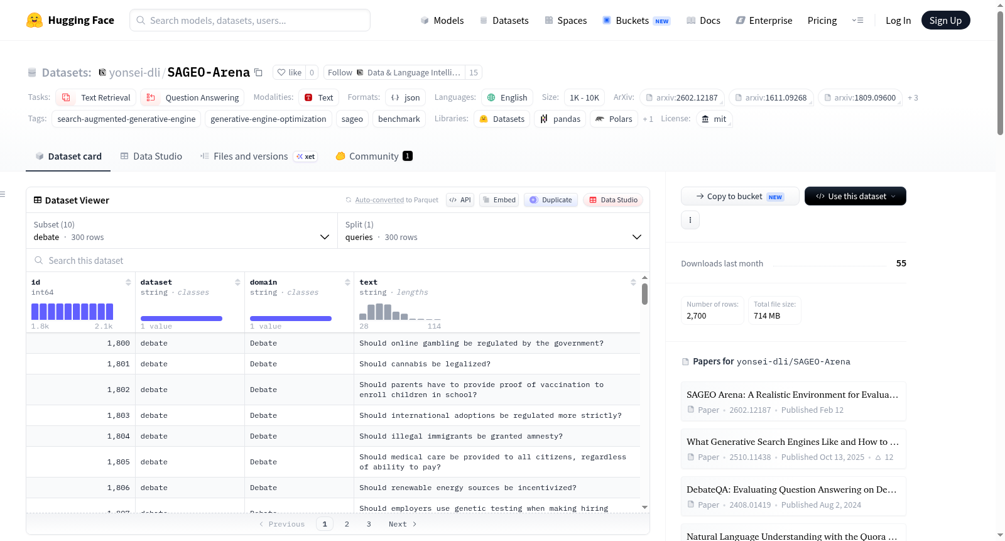Click Next page in dataset viewer
The height and width of the screenshot is (541, 1005).
[x=403, y=524]
